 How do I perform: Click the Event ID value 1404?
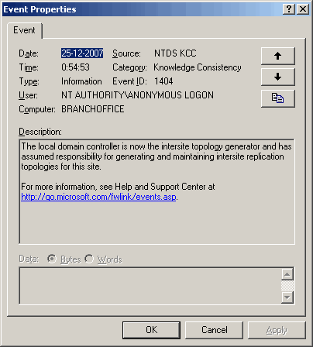pyautogui.click(x=163, y=81)
